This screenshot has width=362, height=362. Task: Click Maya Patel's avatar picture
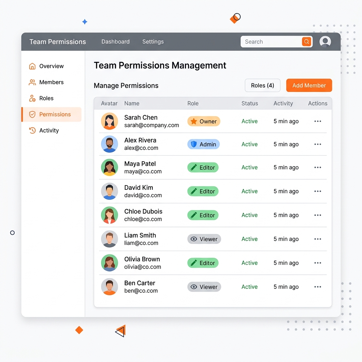110,167
